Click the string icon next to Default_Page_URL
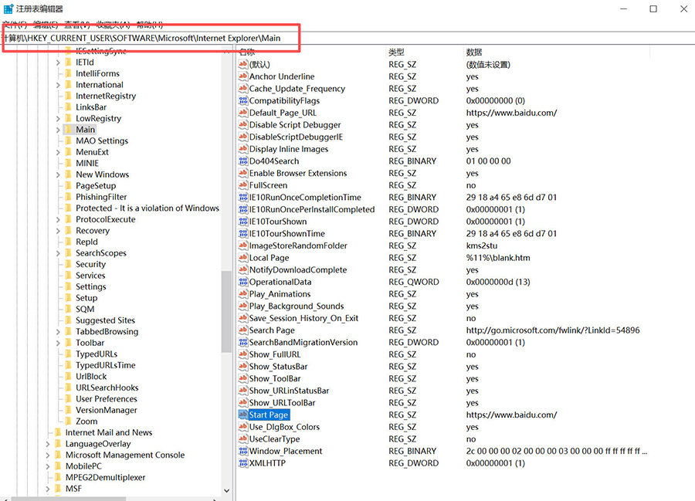 (242, 112)
